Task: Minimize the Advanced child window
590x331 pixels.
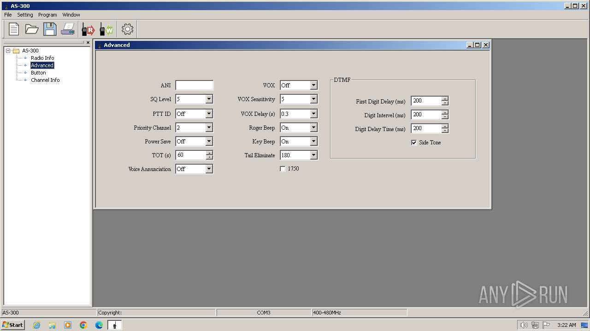Action: (470, 45)
